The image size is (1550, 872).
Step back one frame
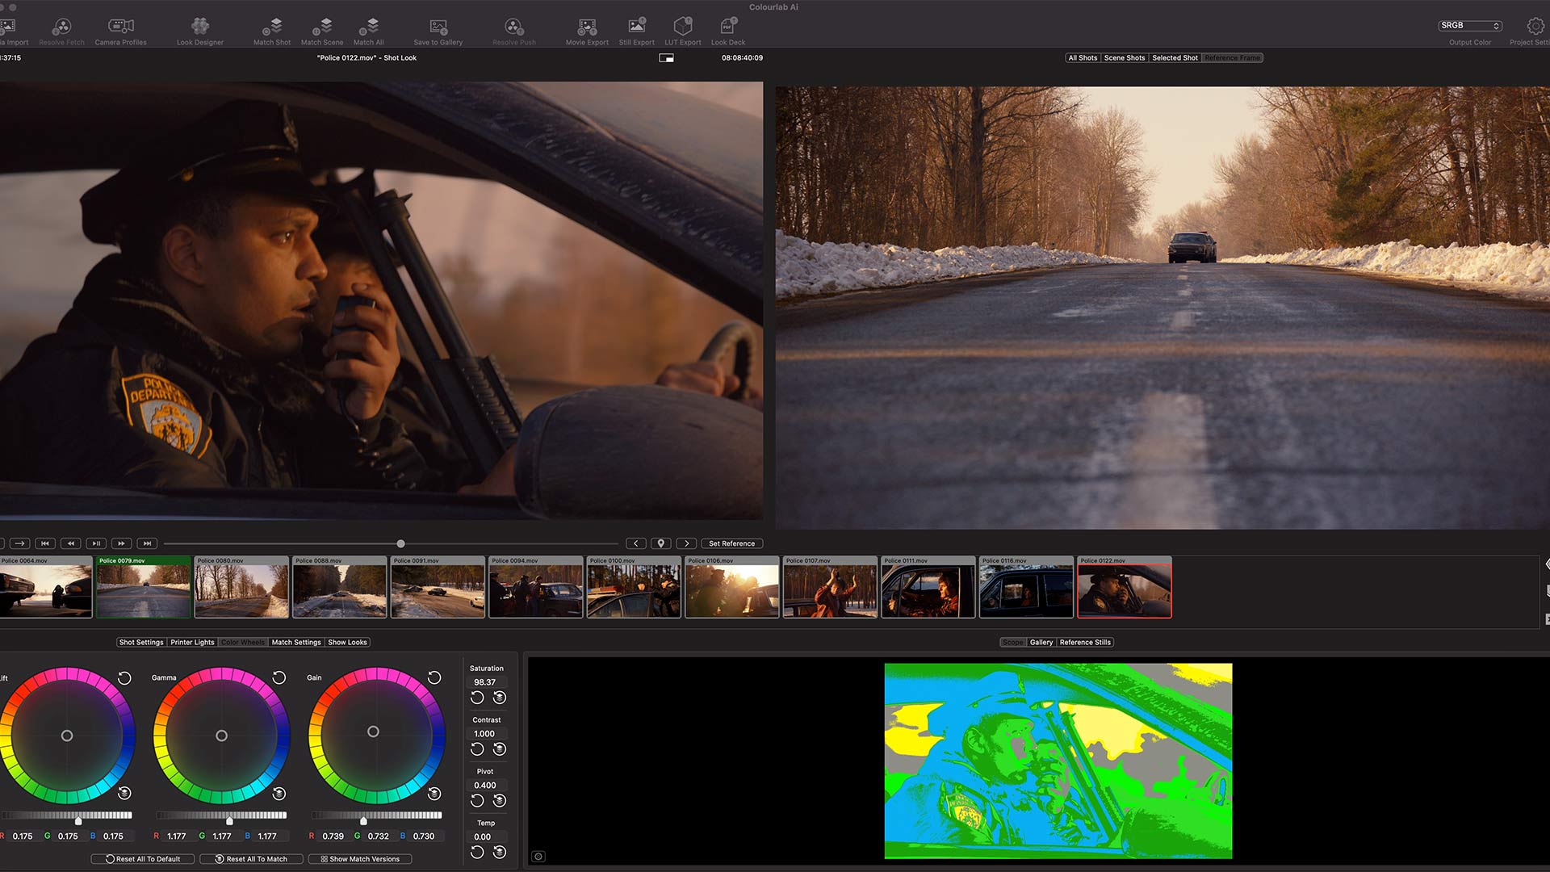pyautogui.click(x=71, y=543)
